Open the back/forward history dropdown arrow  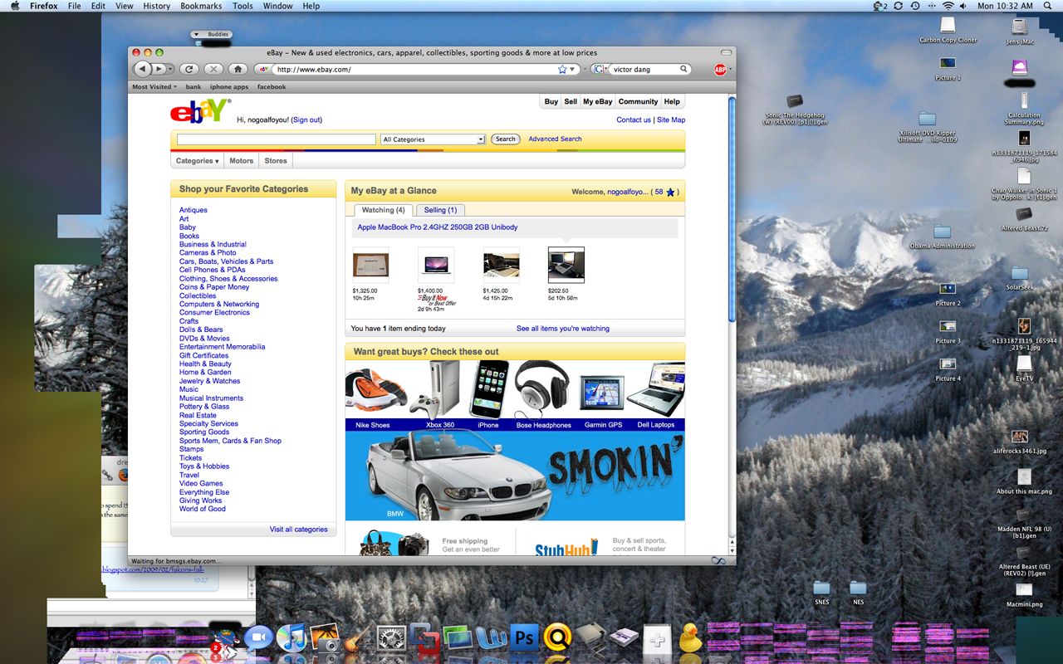coord(171,70)
